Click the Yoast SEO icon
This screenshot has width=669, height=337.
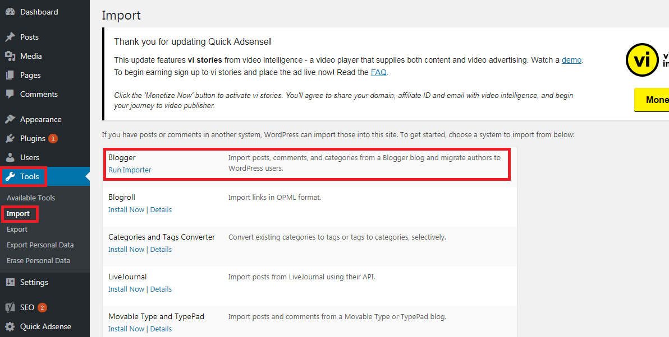click(x=10, y=307)
